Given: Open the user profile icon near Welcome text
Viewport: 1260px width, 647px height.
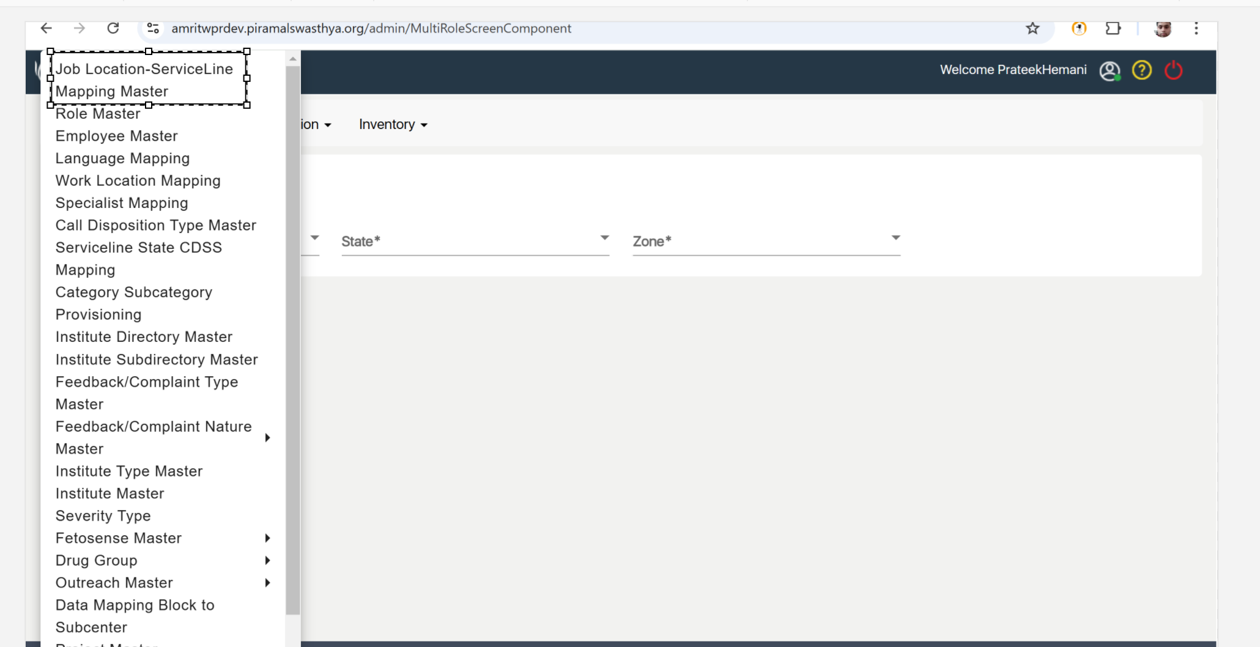Looking at the screenshot, I should pos(1110,71).
